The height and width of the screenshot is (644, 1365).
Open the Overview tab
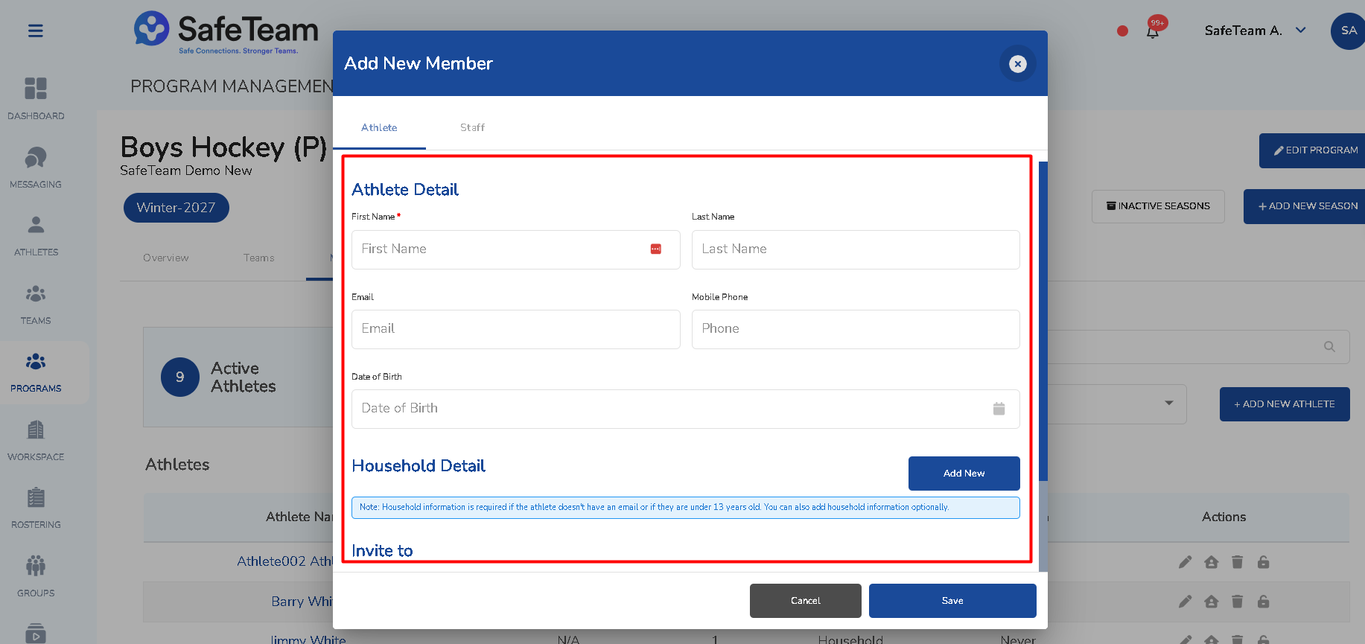[165, 258]
